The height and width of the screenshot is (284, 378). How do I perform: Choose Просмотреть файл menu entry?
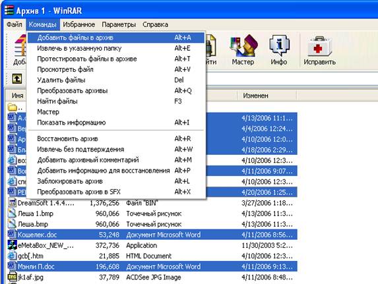tap(116, 69)
